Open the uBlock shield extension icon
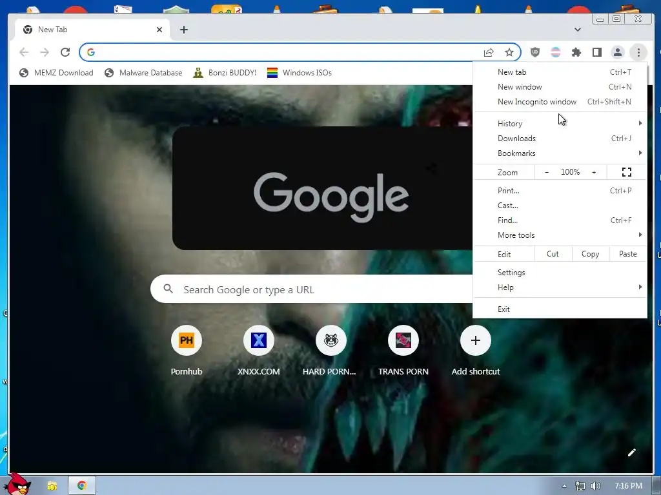Screen dimensions: 661x495 point(535,52)
